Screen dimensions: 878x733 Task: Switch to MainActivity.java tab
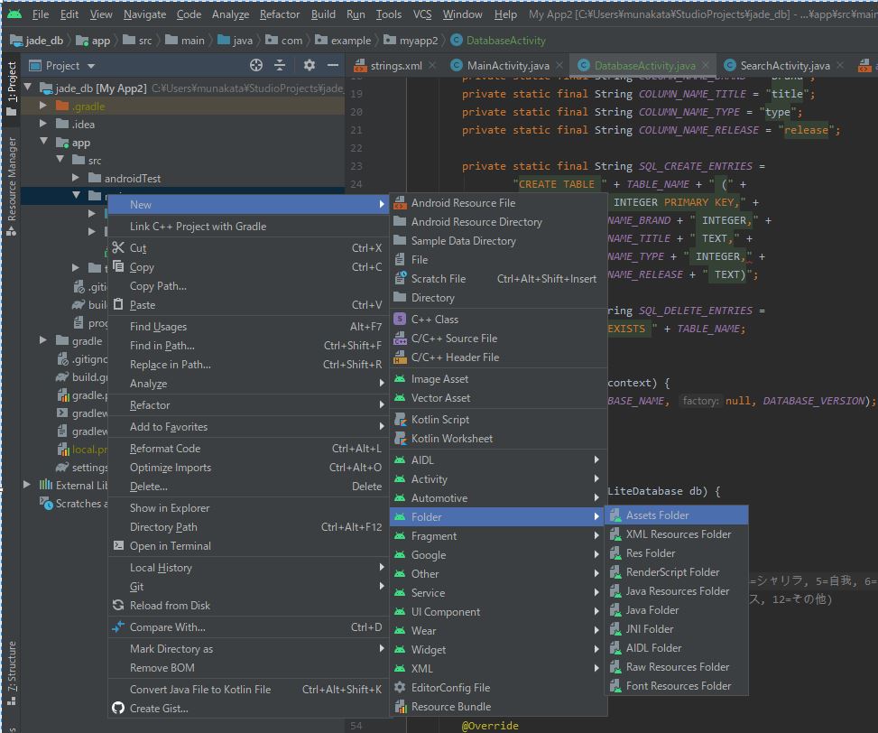click(507, 65)
